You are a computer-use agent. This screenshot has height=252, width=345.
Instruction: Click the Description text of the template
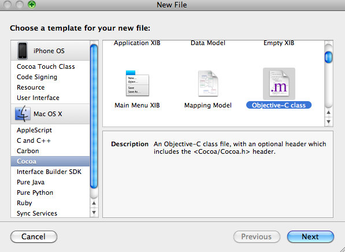(x=240, y=148)
